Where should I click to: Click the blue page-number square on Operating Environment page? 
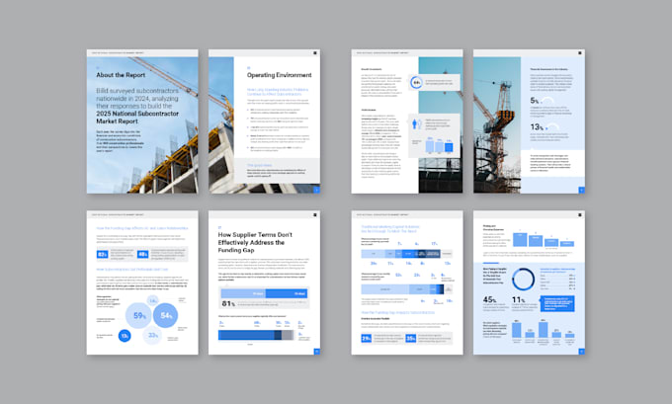[316, 190]
